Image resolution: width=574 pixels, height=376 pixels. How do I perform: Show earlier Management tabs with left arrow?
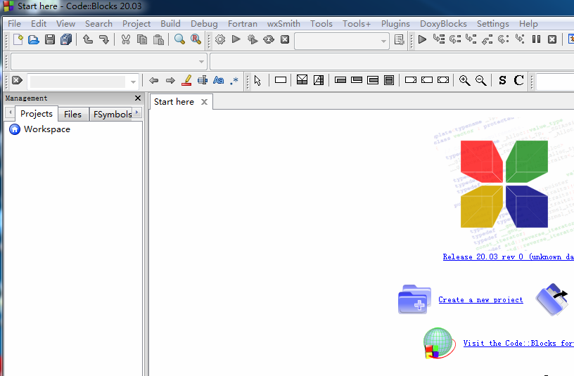[11, 112]
